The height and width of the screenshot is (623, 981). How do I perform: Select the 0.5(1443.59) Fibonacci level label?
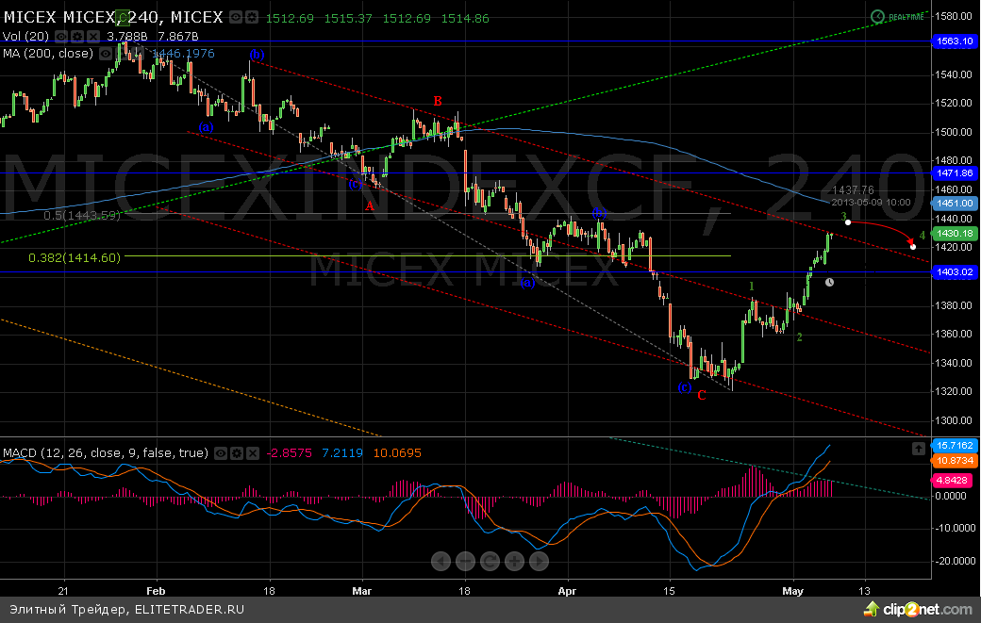[x=82, y=216]
